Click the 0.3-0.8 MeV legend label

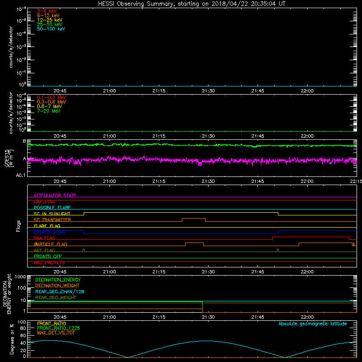pyautogui.click(x=52, y=102)
